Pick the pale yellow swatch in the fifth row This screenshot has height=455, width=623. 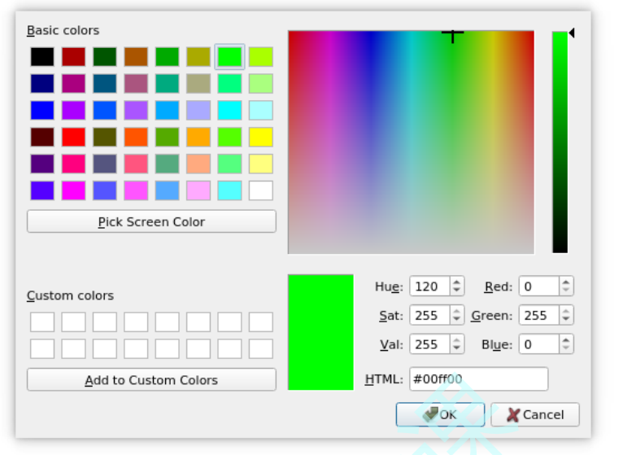click(x=260, y=164)
